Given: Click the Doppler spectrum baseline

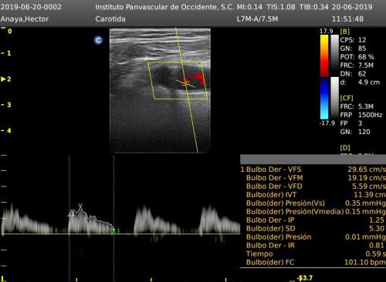Looking at the screenshot, I should (120, 233).
